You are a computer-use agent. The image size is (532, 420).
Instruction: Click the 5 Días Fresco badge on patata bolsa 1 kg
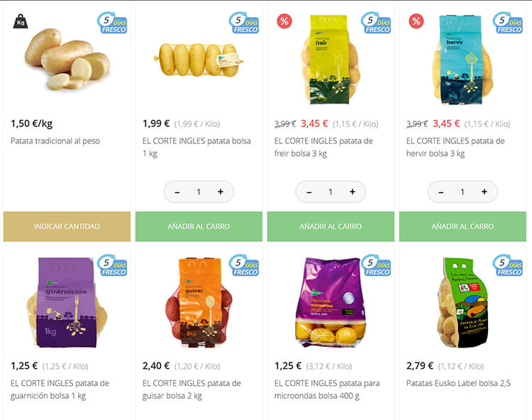(244, 23)
